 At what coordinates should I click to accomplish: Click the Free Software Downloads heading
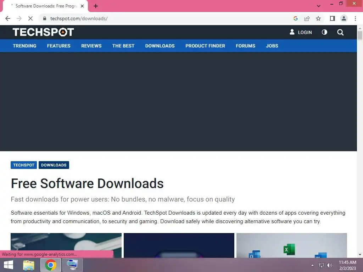[87, 183]
